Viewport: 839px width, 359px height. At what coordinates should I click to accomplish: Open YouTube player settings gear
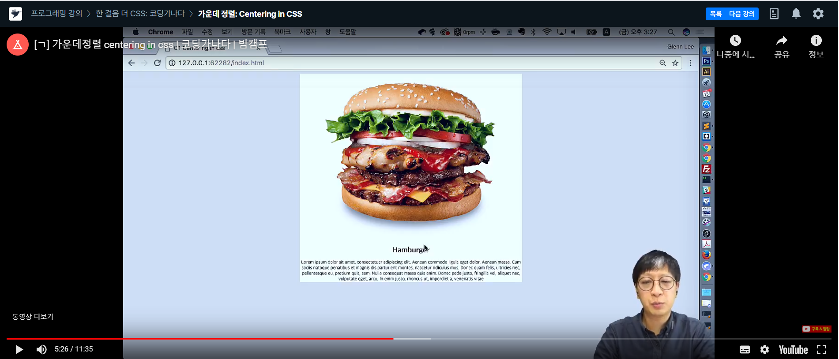pyautogui.click(x=764, y=350)
